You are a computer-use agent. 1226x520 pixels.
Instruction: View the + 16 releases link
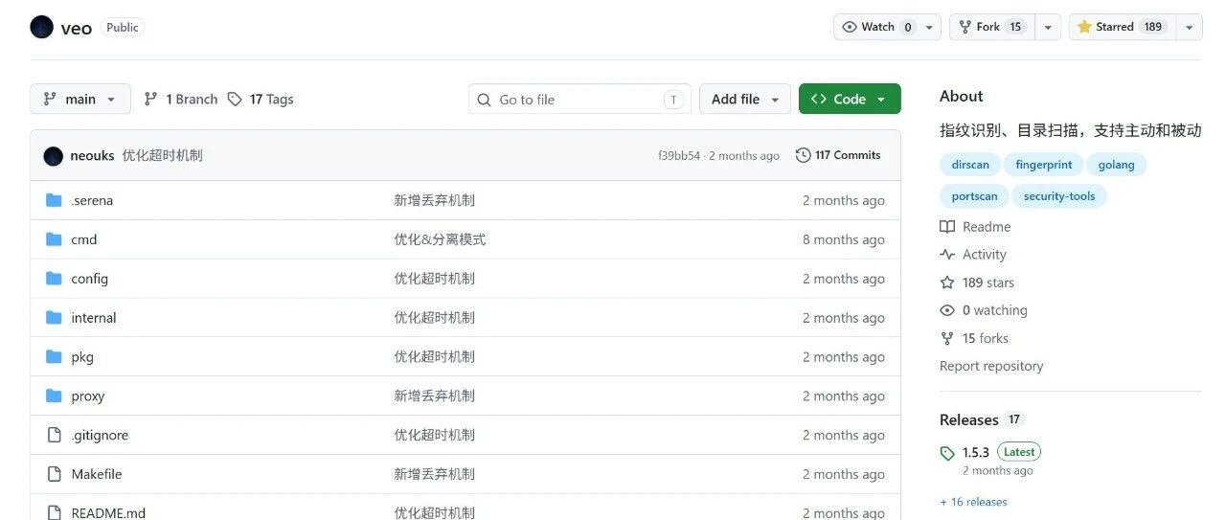(x=973, y=502)
